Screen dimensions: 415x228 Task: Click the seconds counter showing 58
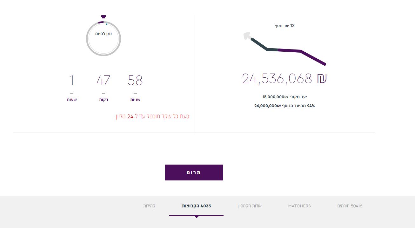135,81
